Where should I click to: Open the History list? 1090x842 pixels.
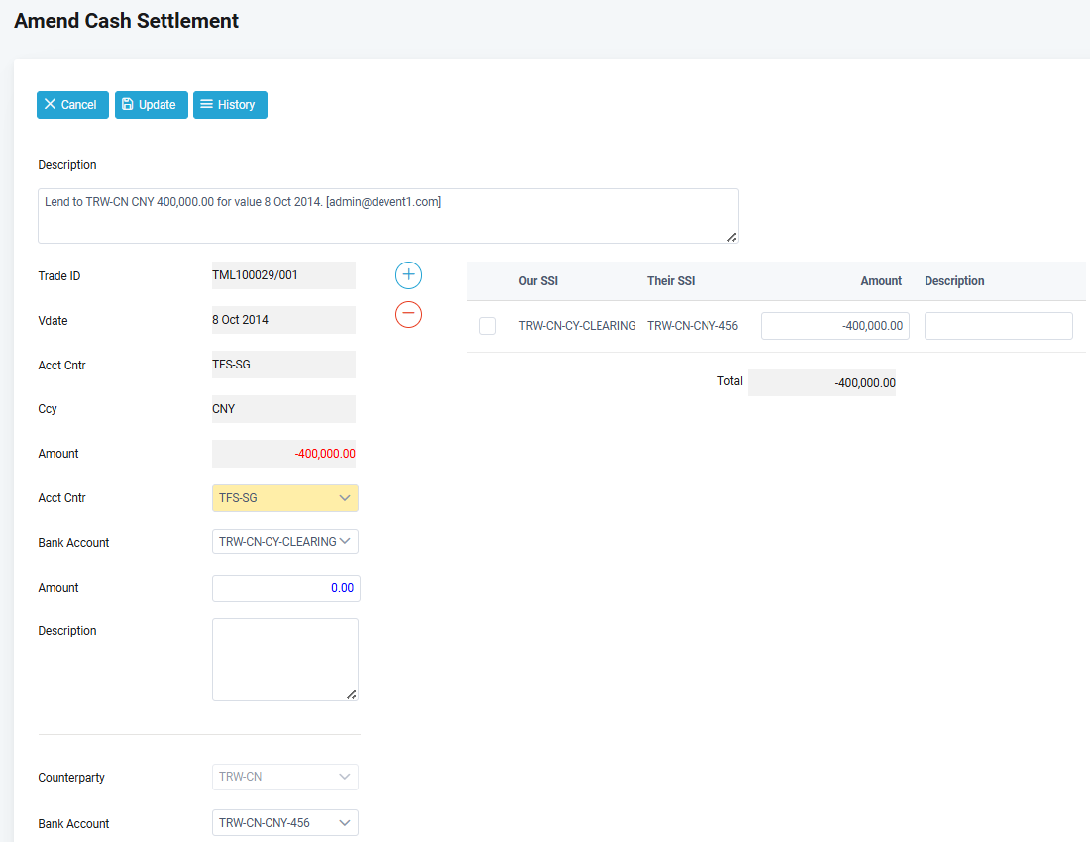coord(230,105)
